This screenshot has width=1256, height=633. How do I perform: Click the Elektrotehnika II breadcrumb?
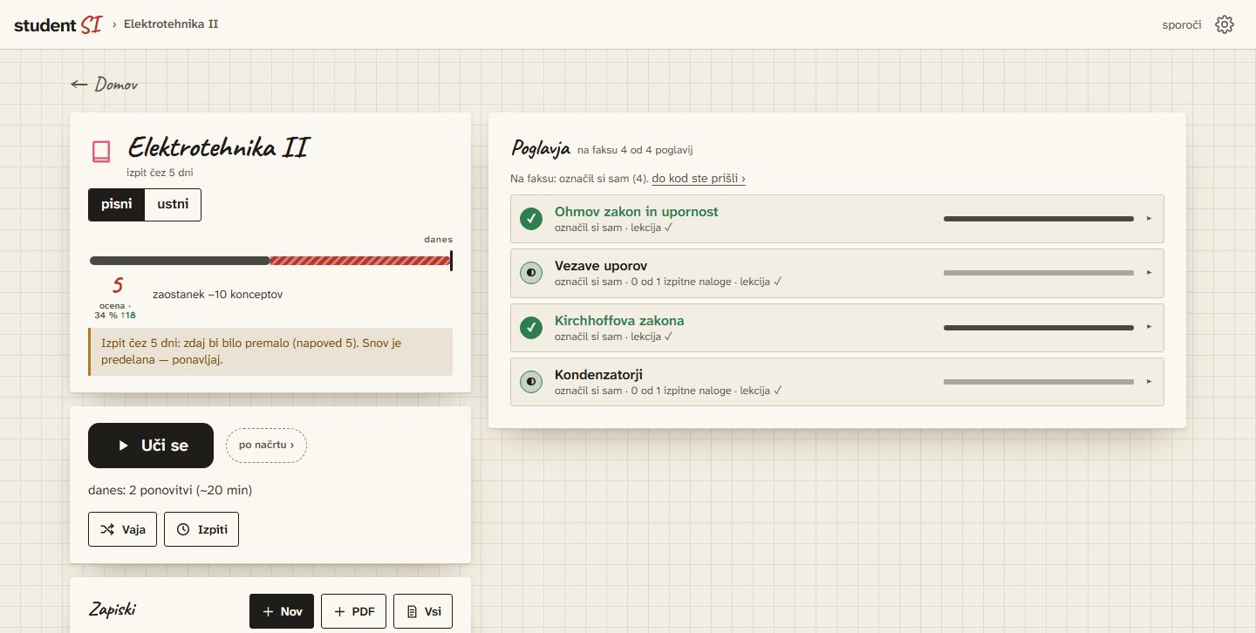(x=171, y=24)
